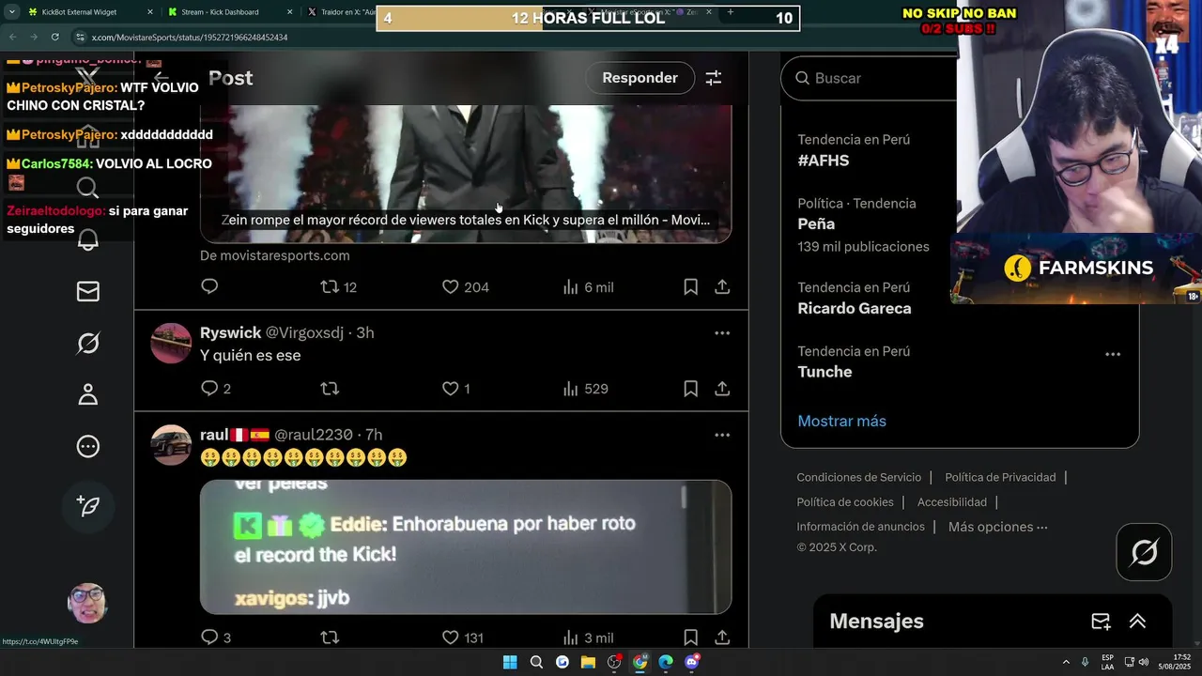The image size is (1202, 676).
Task: Open reply sorting settings icon beside Responder
Action: click(x=714, y=78)
